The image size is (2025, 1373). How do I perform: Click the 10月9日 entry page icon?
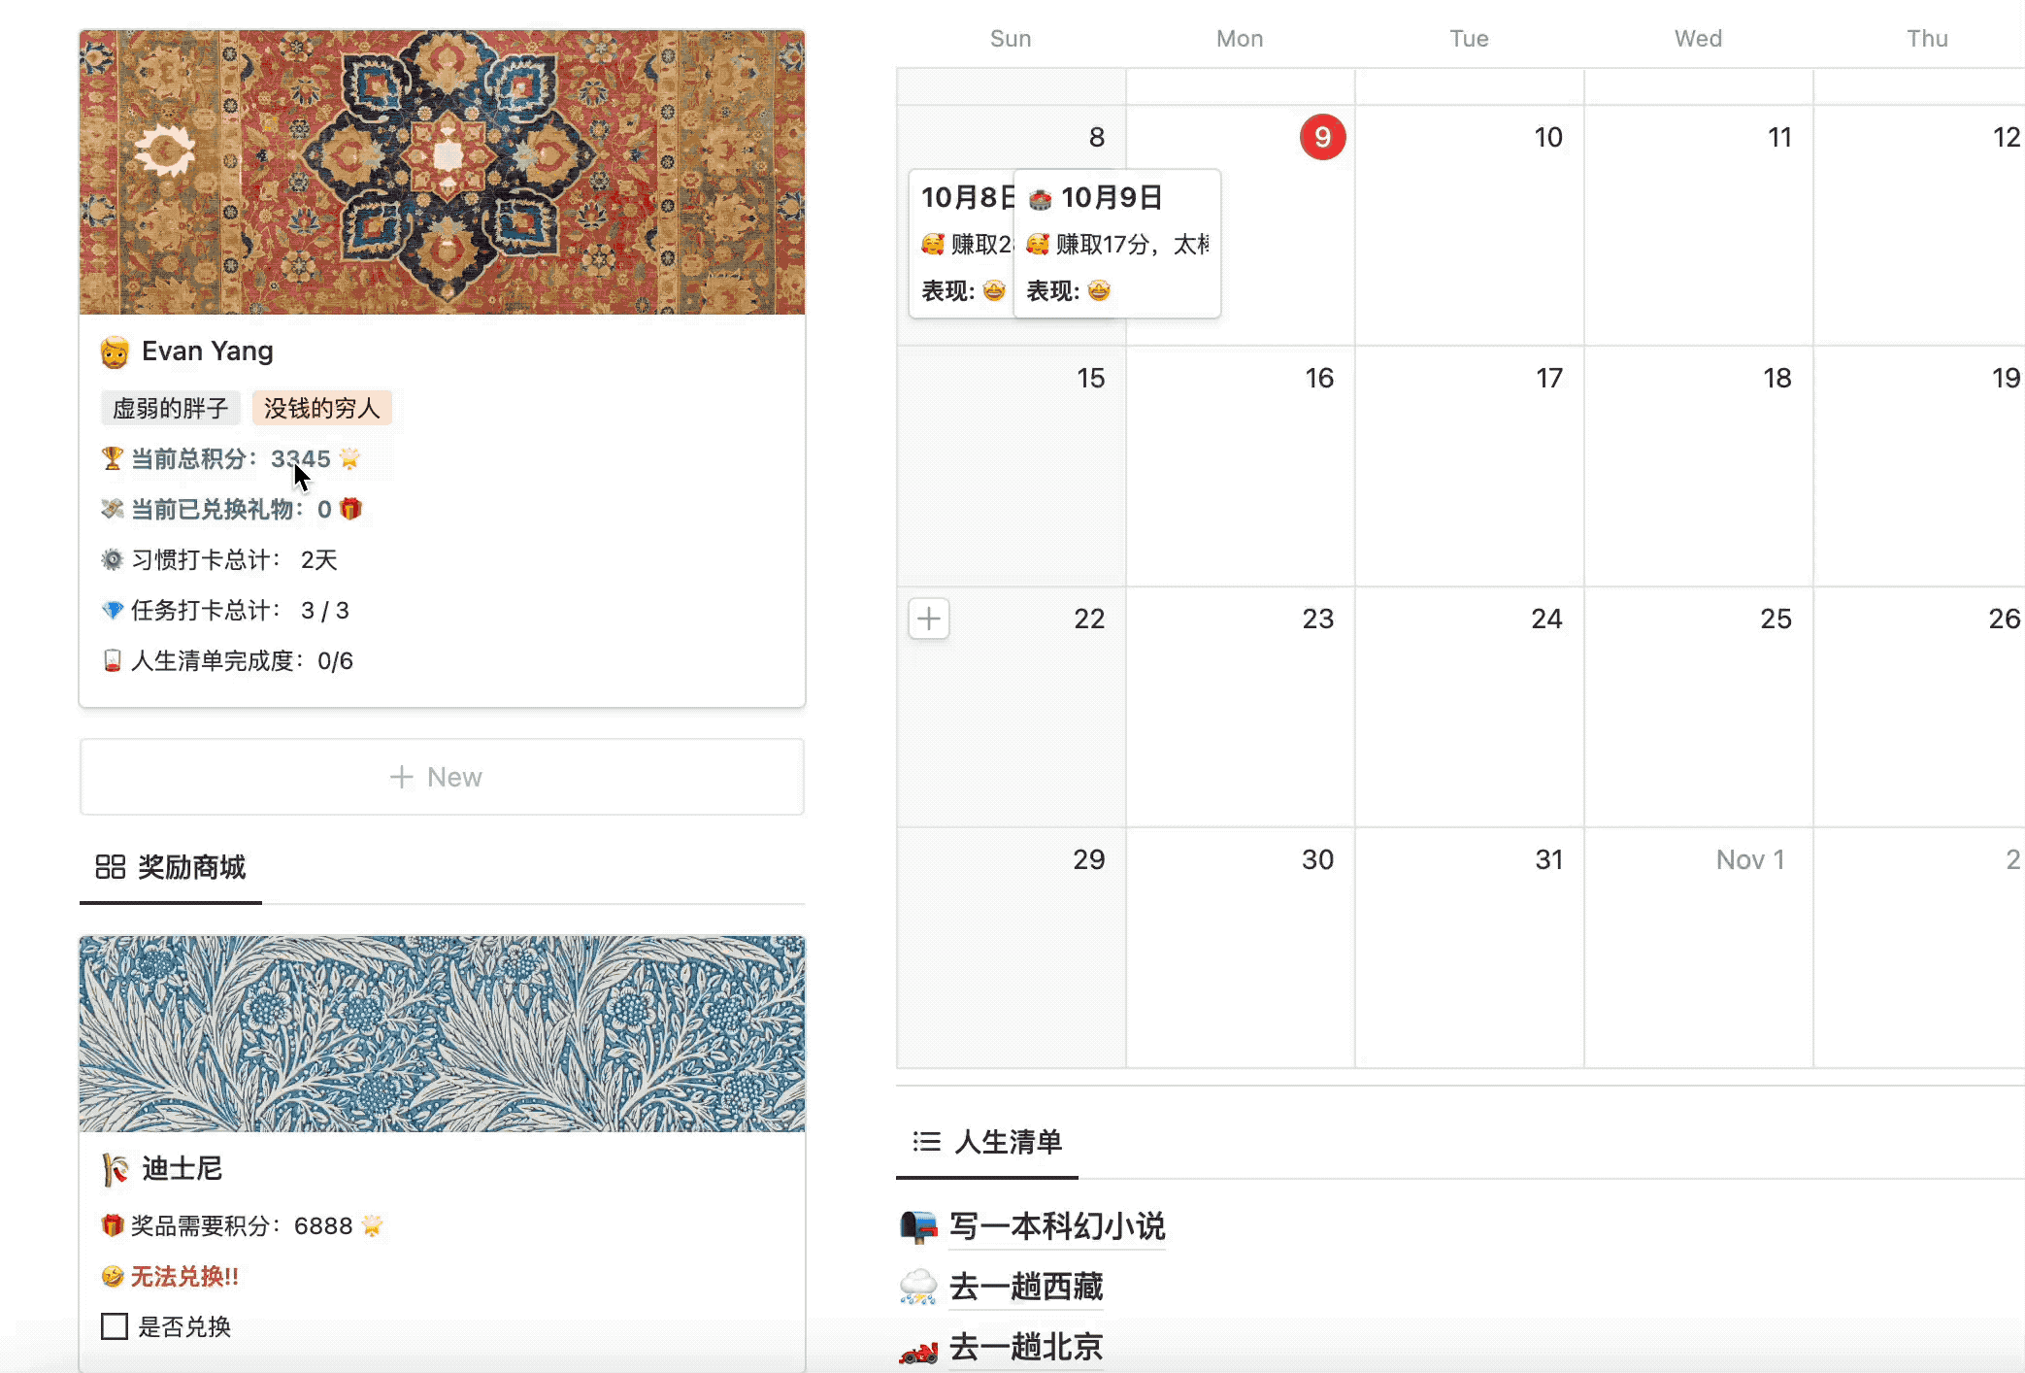1040,199
